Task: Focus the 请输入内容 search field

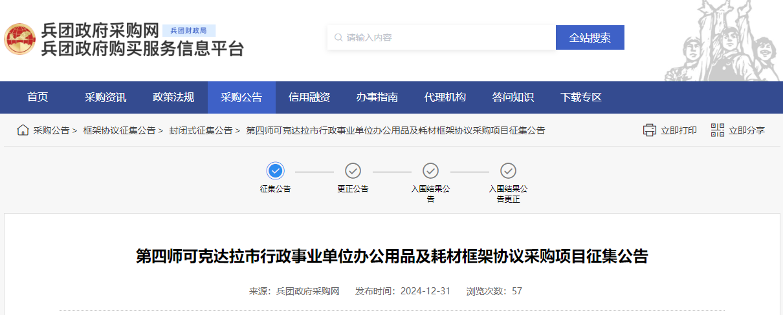Action: (447, 37)
